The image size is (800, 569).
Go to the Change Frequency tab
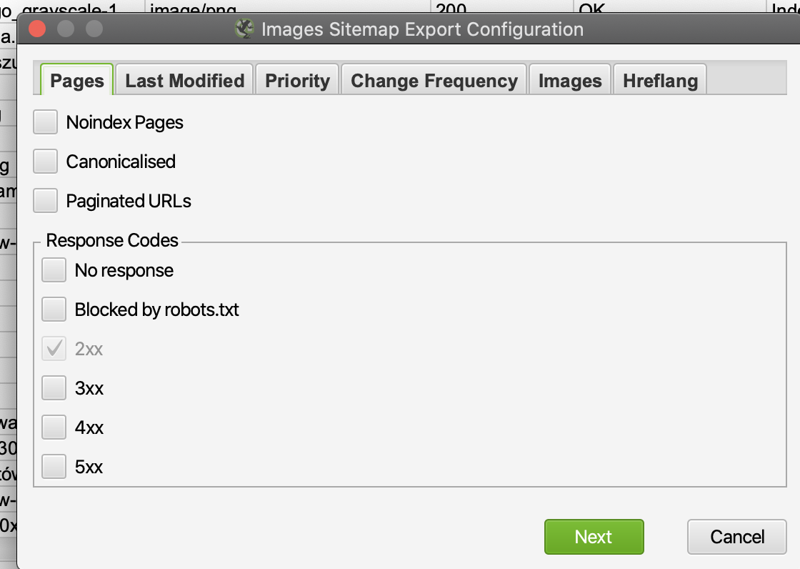434,81
